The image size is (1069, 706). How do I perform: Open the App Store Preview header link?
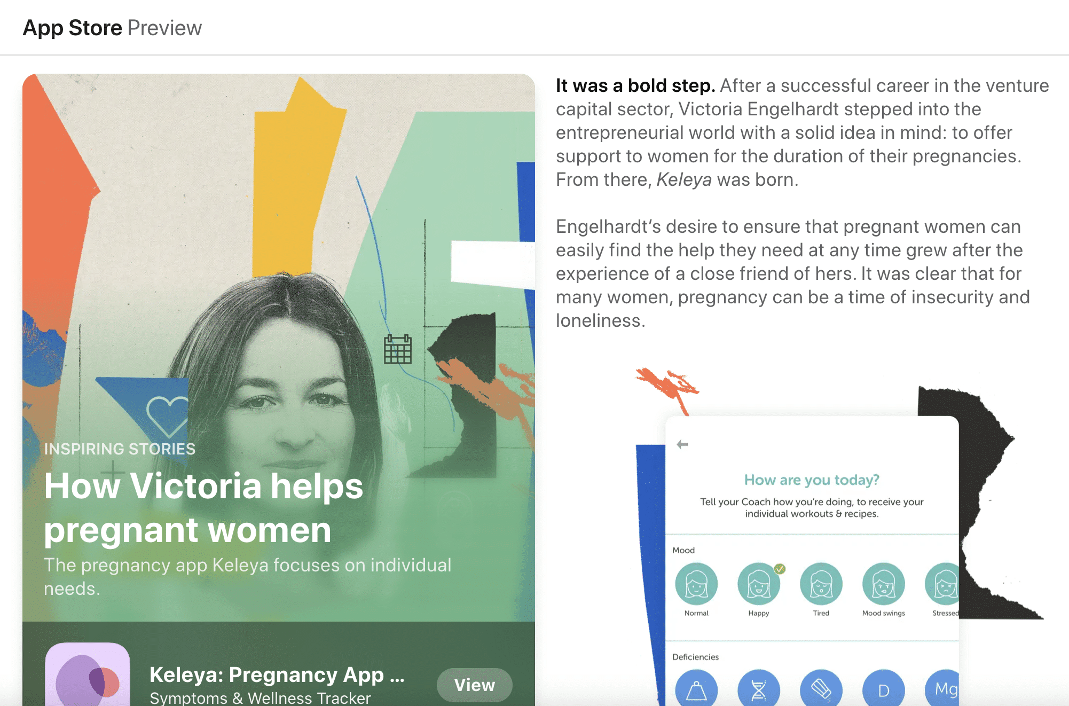[x=112, y=28]
